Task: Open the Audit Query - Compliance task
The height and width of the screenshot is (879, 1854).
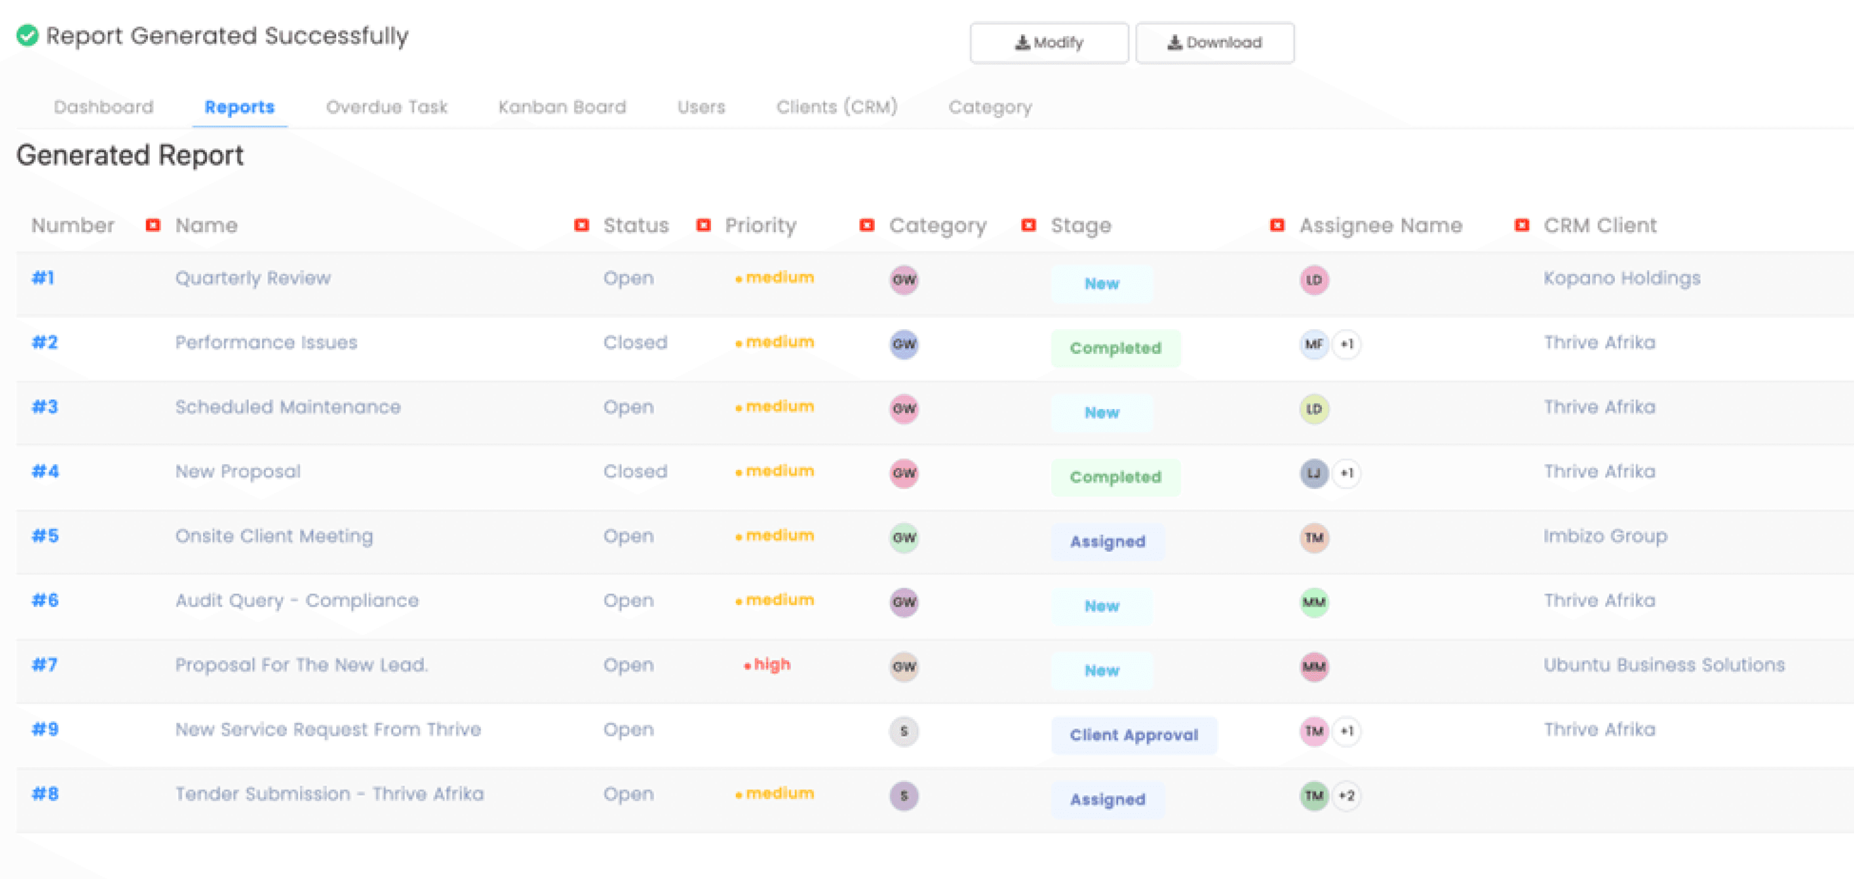Action: (x=297, y=600)
